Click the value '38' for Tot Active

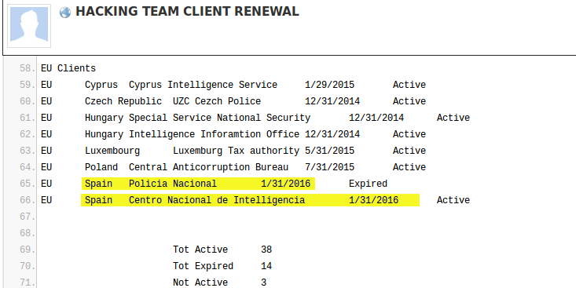click(x=266, y=250)
